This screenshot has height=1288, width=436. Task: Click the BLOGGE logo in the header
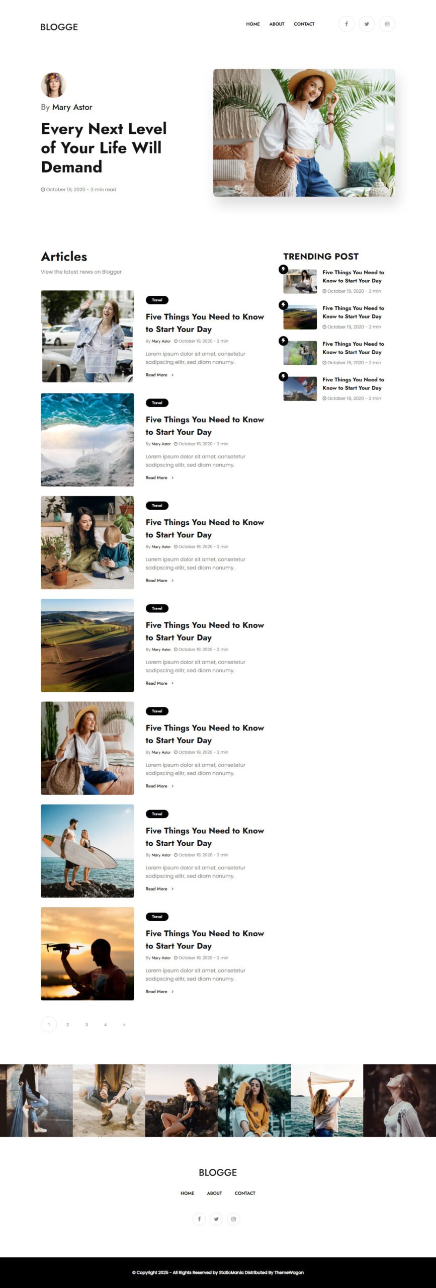click(x=59, y=27)
